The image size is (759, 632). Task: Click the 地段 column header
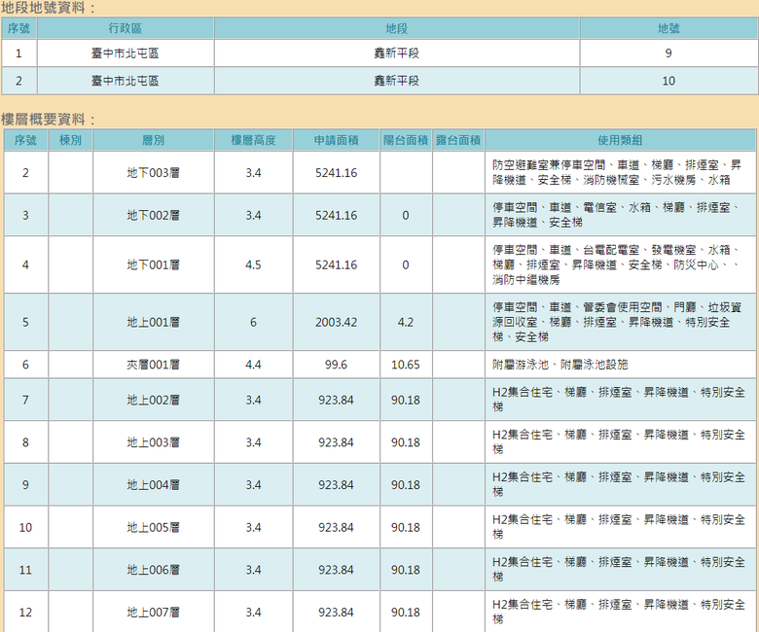point(396,28)
